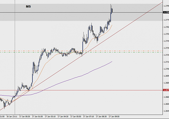Click the 17 Jan 07:10 time label
The height and width of the screenshot is (119, 169).
[88, 117]
